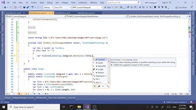196x110 pixels.
Task: Click the Hot Reload flame icon
Action: coord(116,7)
